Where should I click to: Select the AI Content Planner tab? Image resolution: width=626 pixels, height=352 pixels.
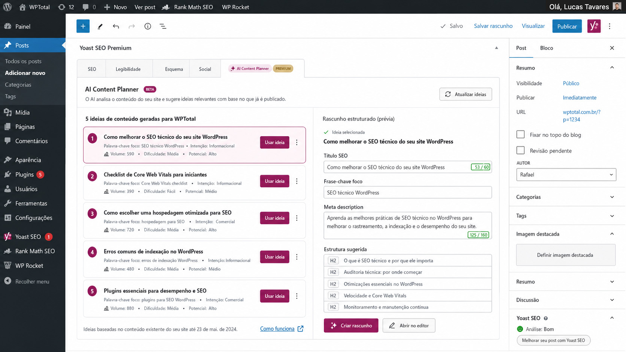[262, 68]
